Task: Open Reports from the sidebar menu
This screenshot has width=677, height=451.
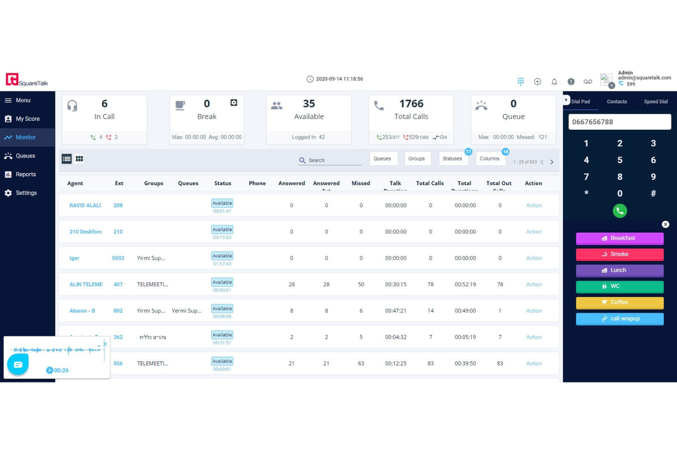Action: click(x=26, y=174)
